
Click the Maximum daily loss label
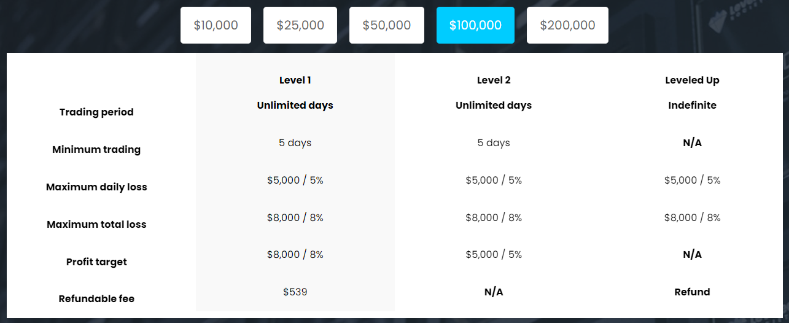(x=96, y=187)
